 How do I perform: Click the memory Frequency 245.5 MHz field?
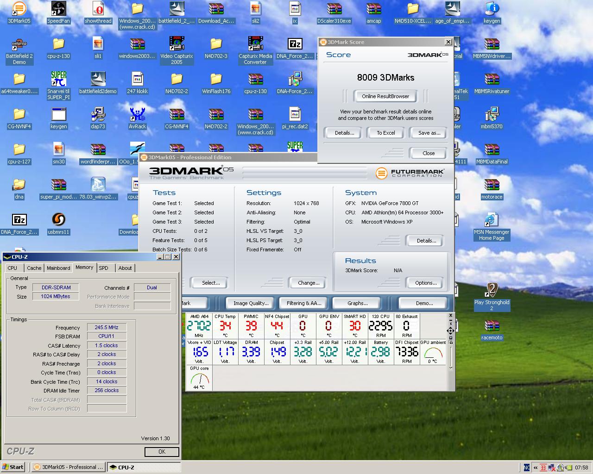pos(107,327)
